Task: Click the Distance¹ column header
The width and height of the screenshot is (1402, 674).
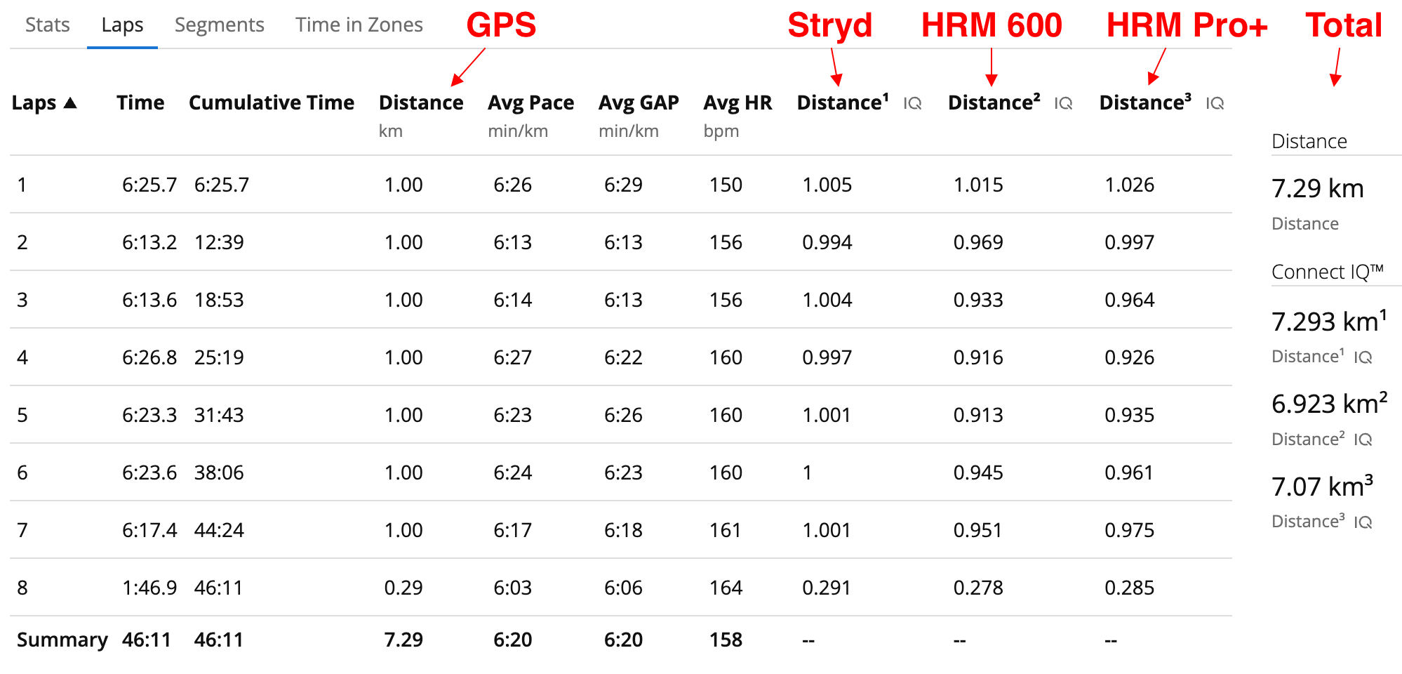Action: click(x=843, y=103)
